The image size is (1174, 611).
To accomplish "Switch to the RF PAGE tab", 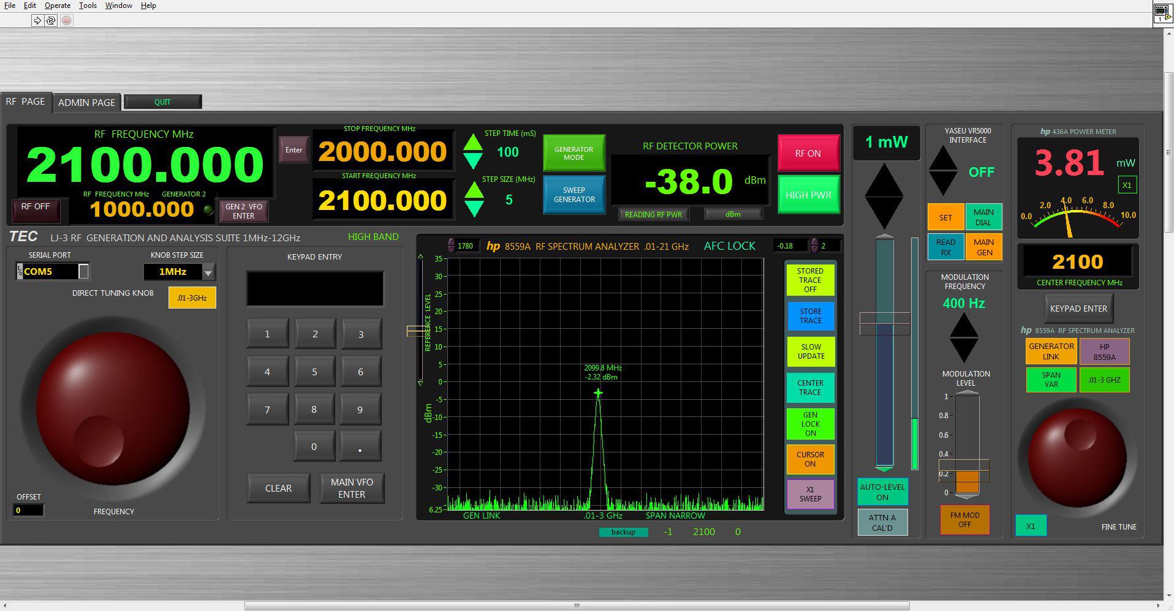I will pos(25,102).
